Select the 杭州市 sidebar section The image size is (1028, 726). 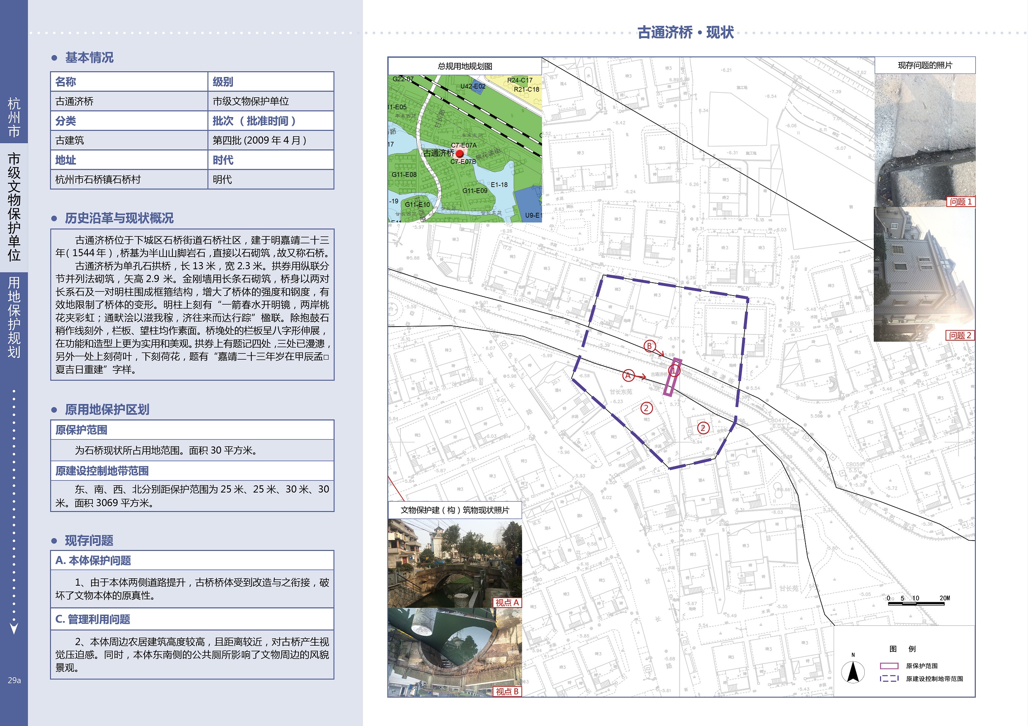[x=14, y=117]
